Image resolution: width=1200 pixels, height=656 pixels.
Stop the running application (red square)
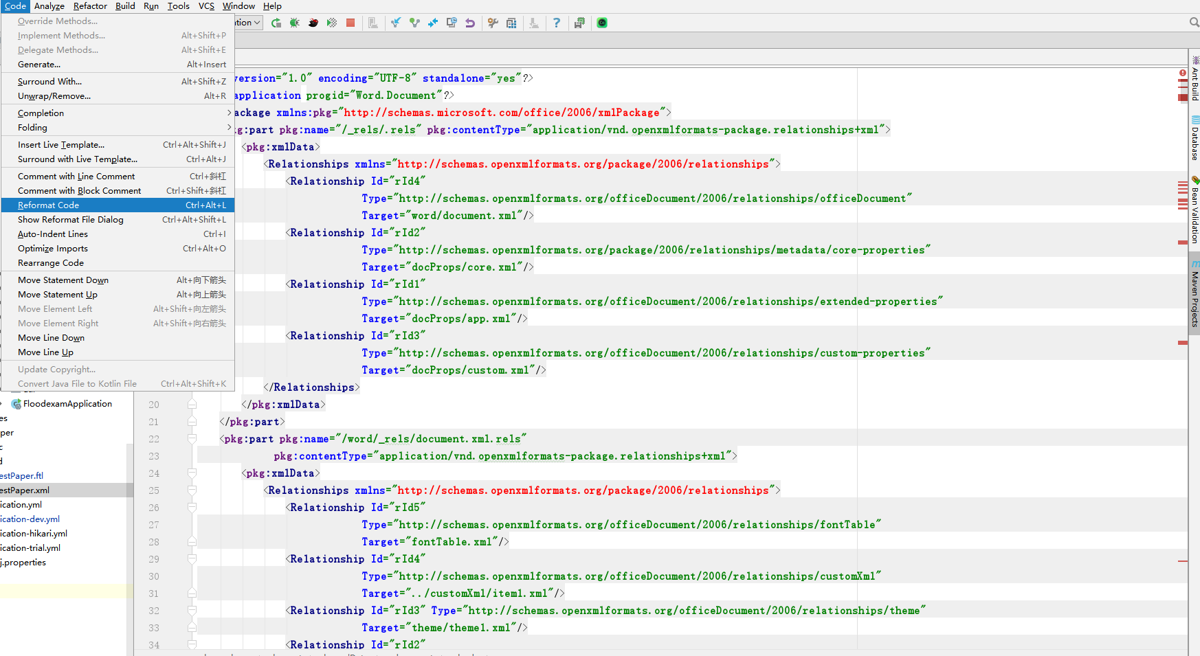point(350,22)
